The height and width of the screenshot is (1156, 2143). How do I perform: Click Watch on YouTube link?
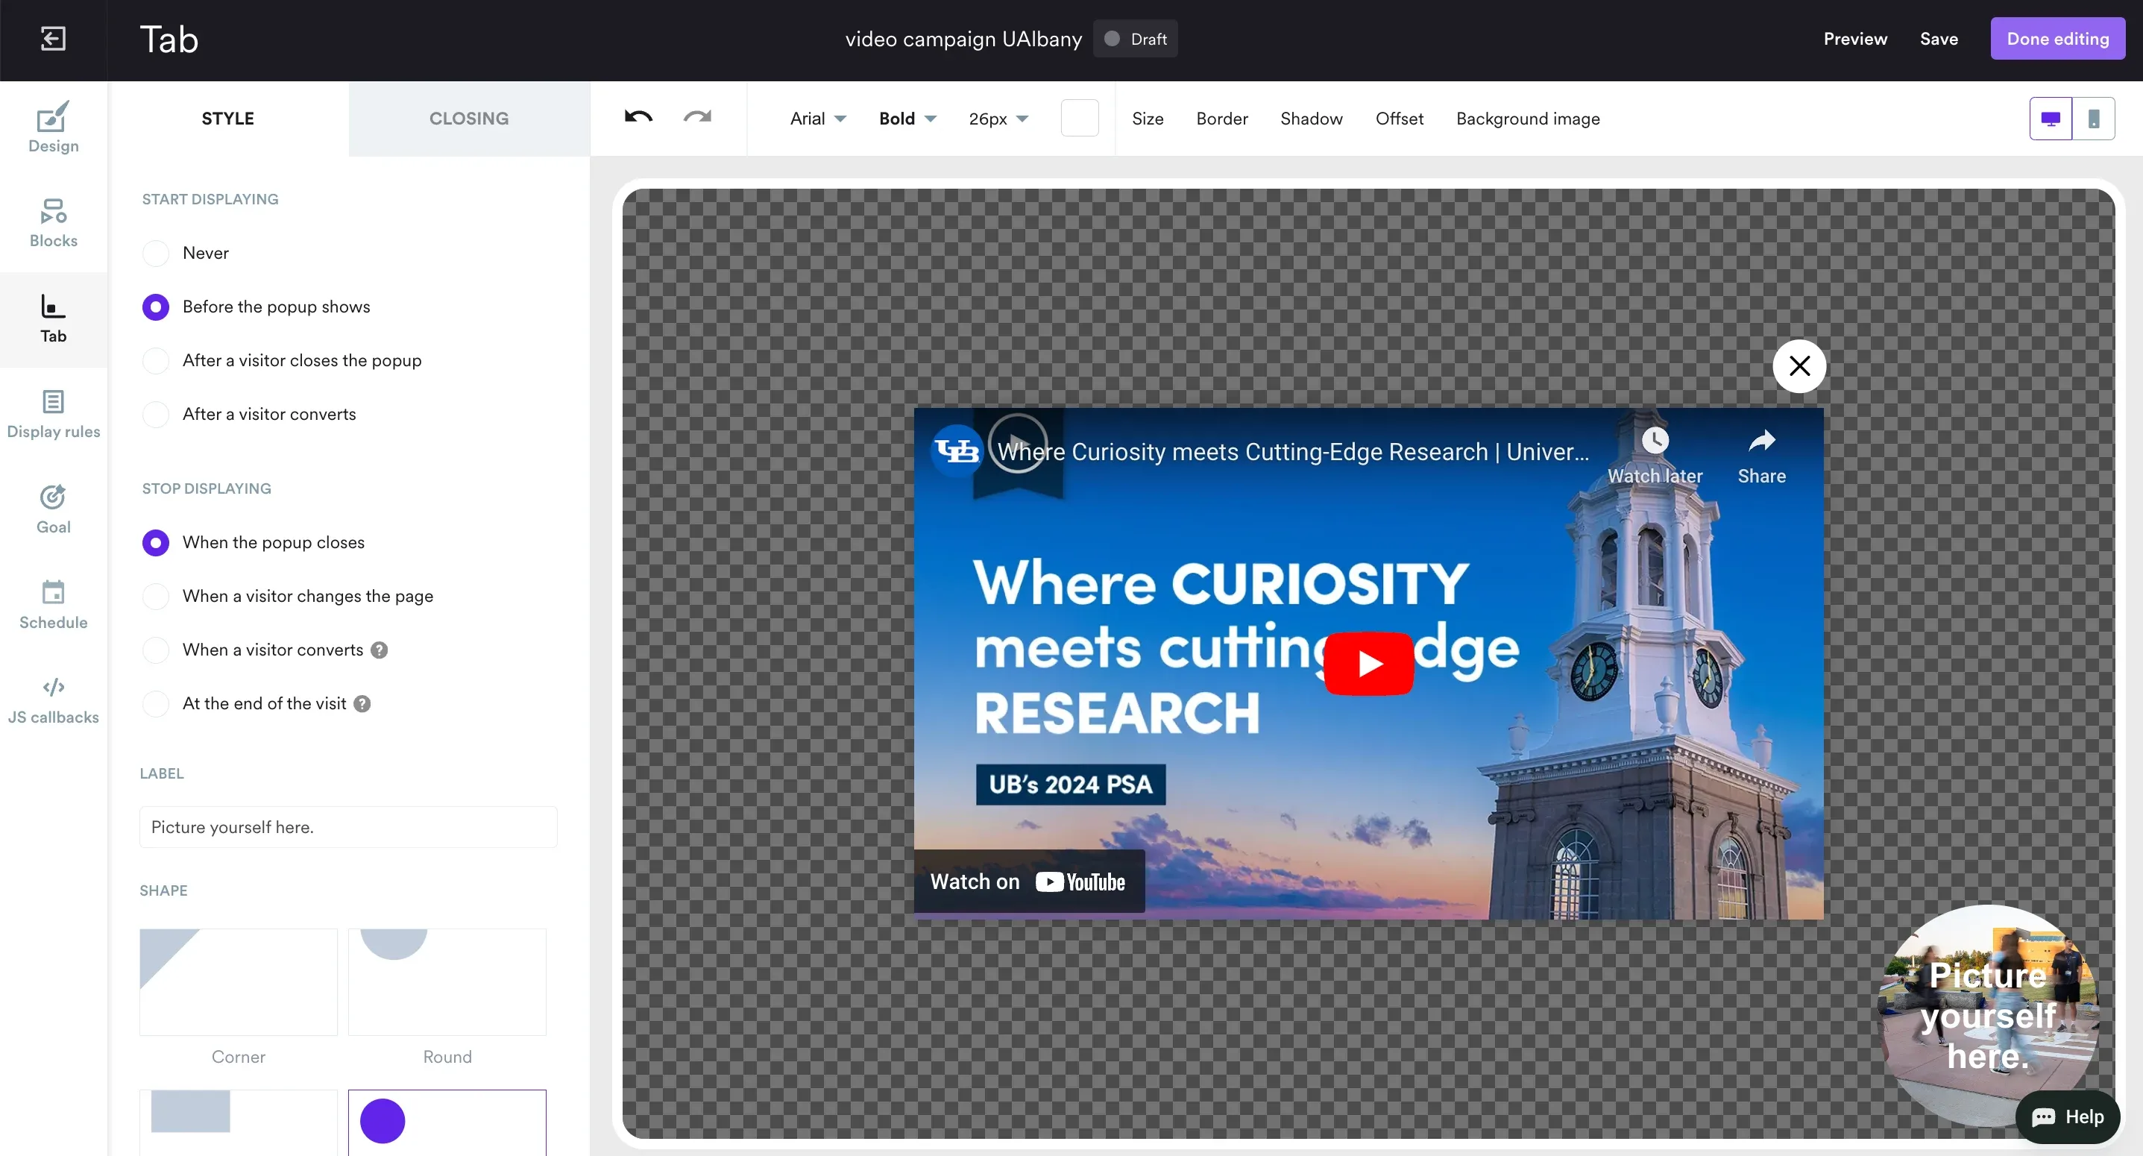[1029, 882]
